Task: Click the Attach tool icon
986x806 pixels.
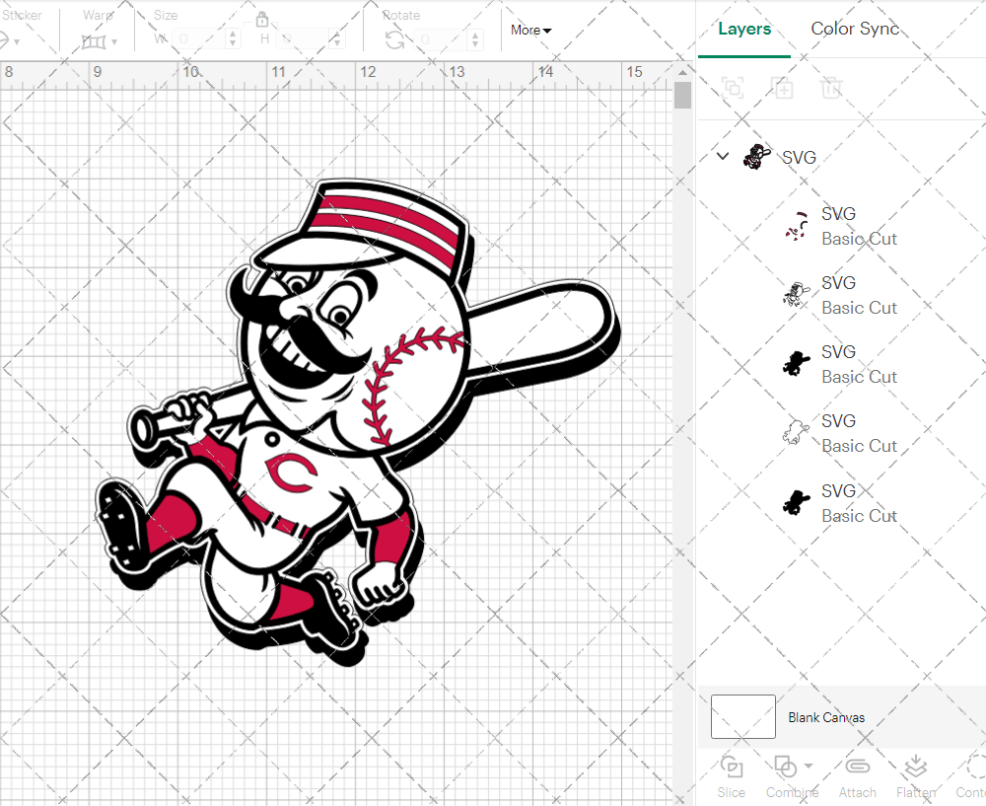Action: point(857,767)
